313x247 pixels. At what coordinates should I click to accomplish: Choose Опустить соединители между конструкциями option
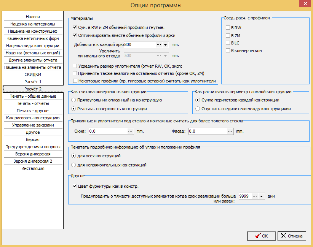coord(198,109)
